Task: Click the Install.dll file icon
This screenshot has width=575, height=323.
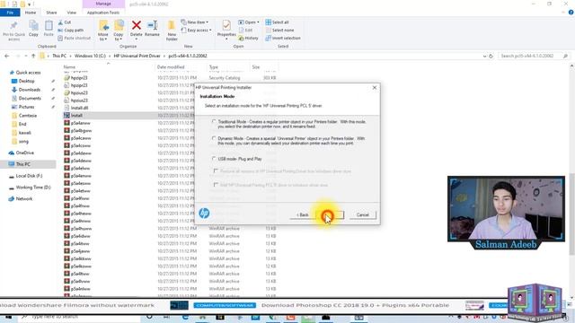Action: 66,108
